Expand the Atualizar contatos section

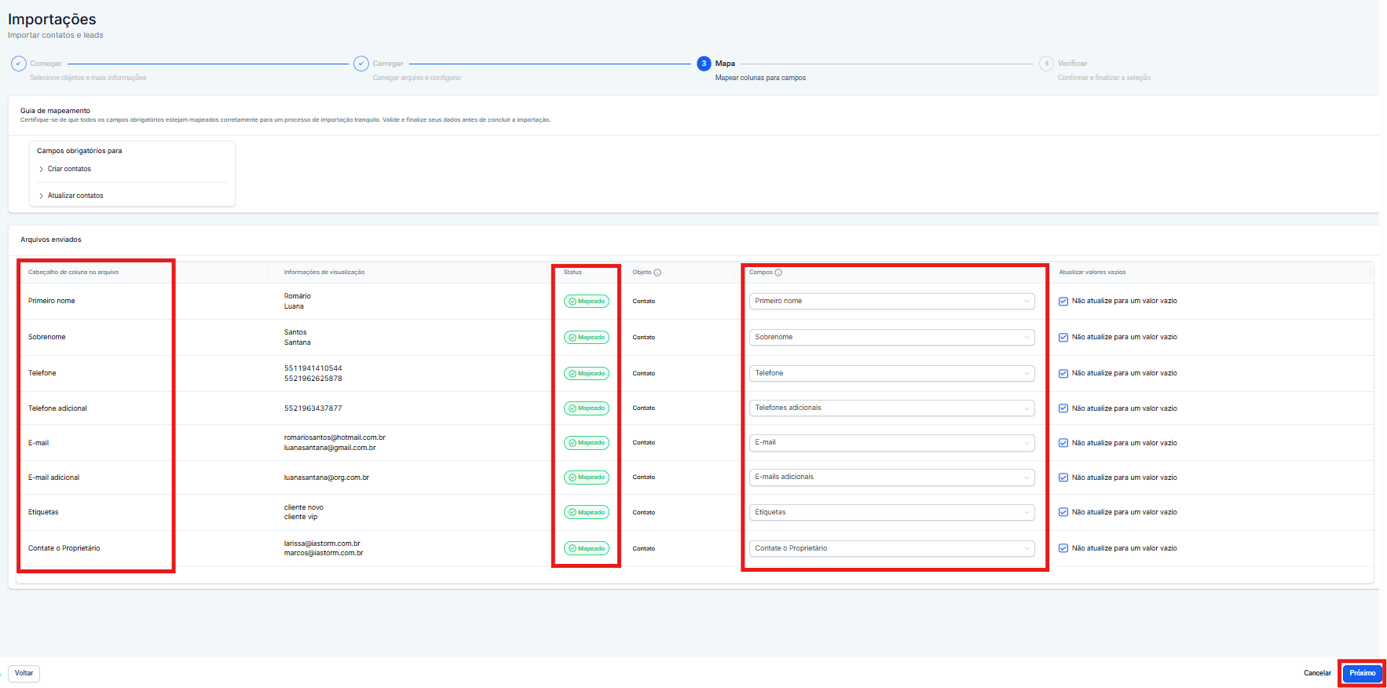(75, 196)
